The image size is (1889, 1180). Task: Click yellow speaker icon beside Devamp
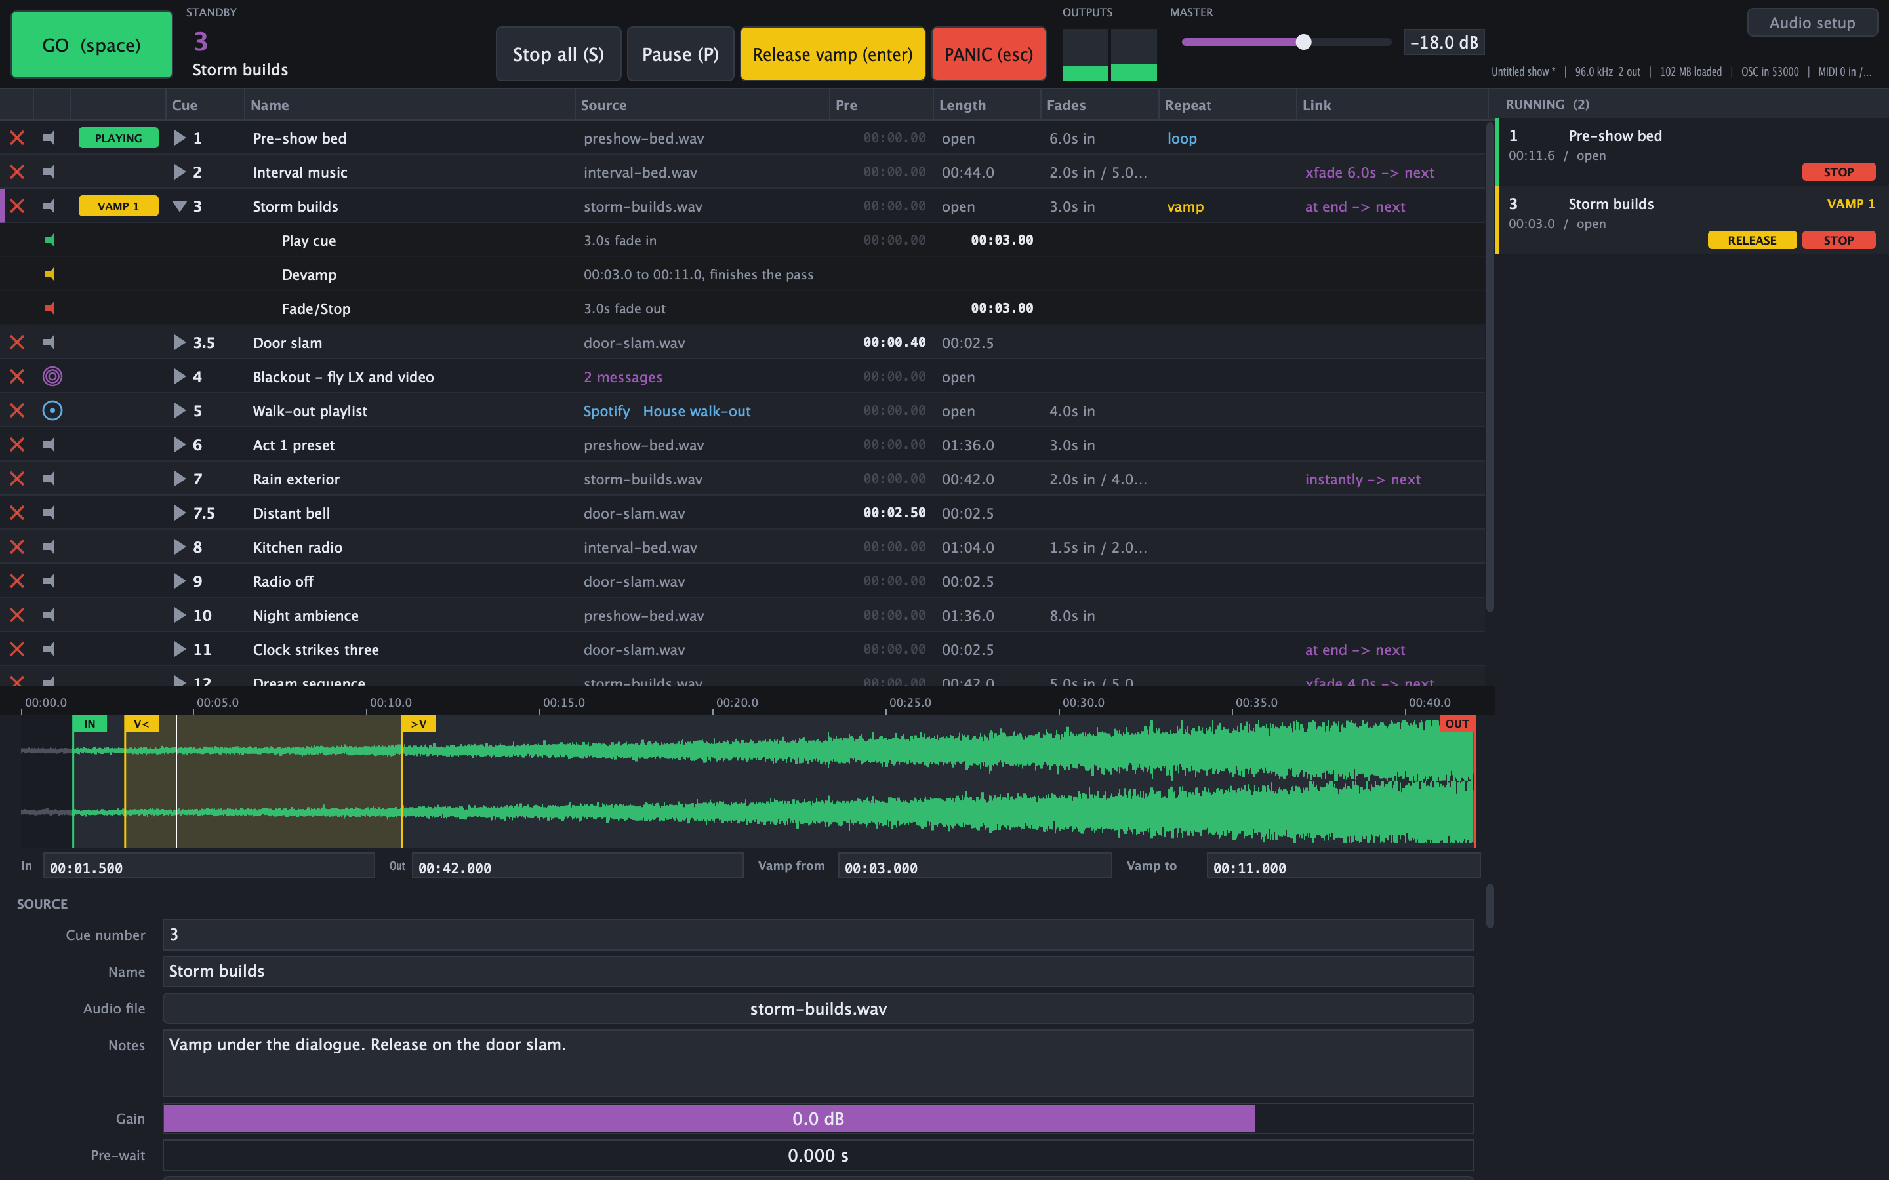tap(50, 274)
